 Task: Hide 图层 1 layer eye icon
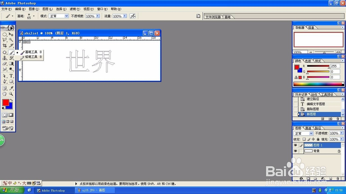coord(295,145)
